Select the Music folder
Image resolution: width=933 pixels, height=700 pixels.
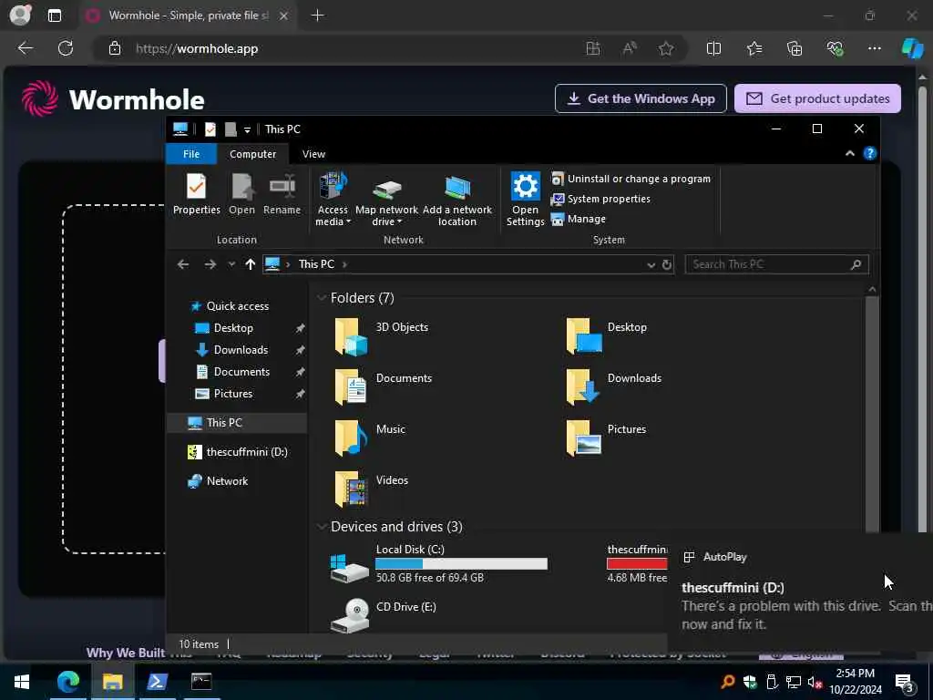coord(369,438)
